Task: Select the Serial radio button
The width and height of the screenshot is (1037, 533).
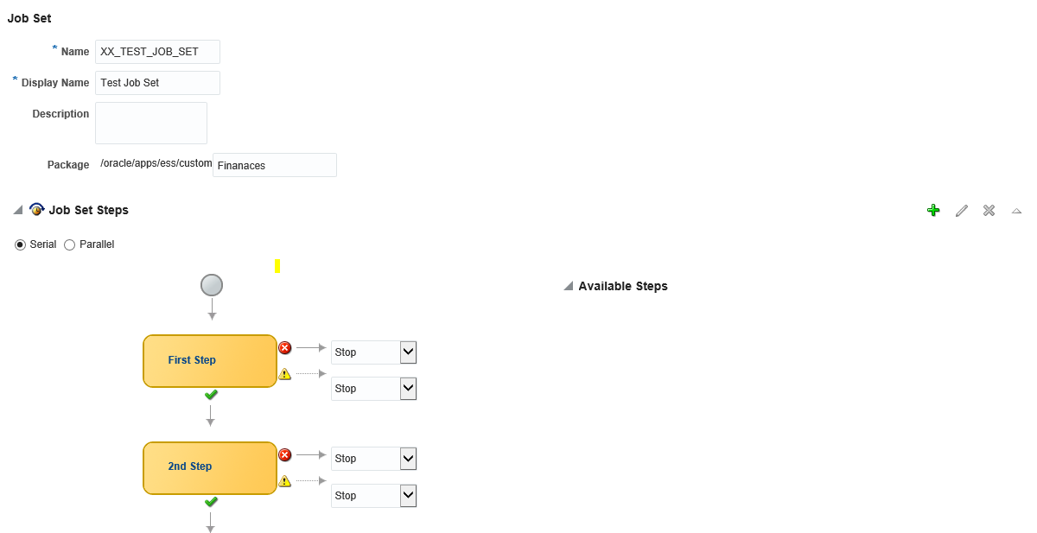Action: coord(21,244)
